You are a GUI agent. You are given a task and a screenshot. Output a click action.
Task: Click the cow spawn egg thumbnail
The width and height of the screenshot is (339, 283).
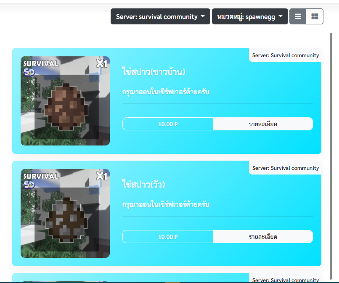click(65, 213)
